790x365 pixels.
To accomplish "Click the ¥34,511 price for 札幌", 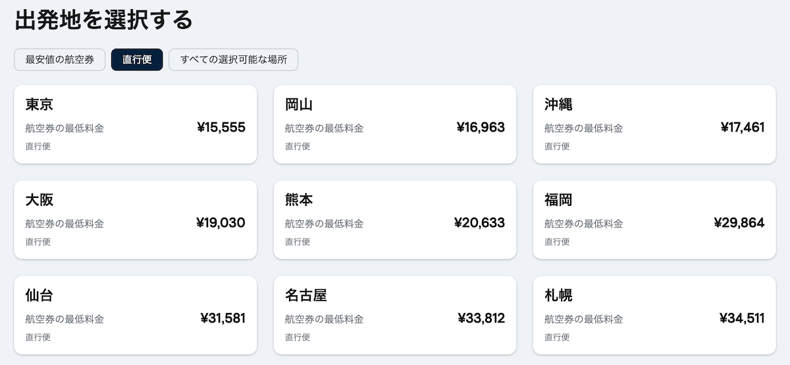I will pos(742,319).
